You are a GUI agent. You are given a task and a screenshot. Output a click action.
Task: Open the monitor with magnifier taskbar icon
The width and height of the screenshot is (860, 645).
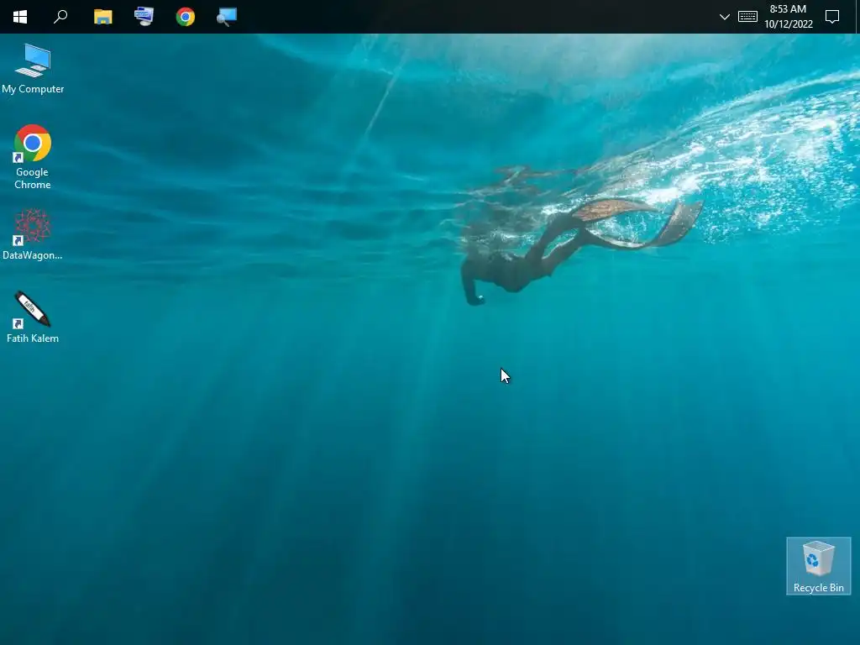(227, 17)
